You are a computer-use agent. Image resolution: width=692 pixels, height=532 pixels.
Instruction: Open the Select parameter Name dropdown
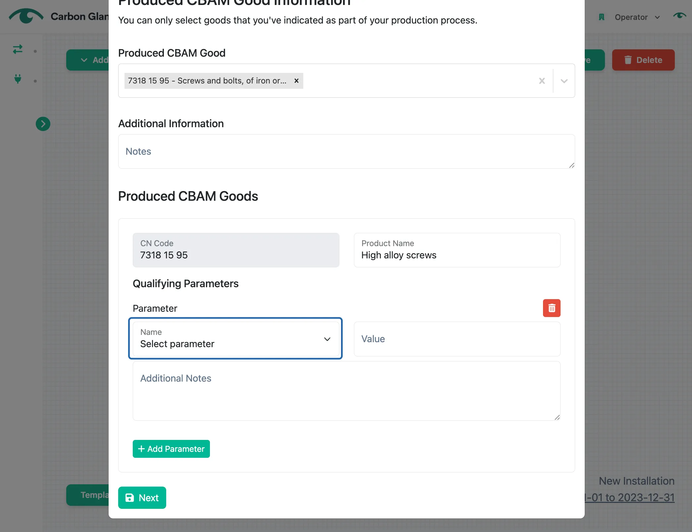click(235, 339)
